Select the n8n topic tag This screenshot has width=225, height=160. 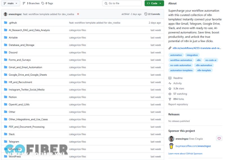(x=199, y=60)
